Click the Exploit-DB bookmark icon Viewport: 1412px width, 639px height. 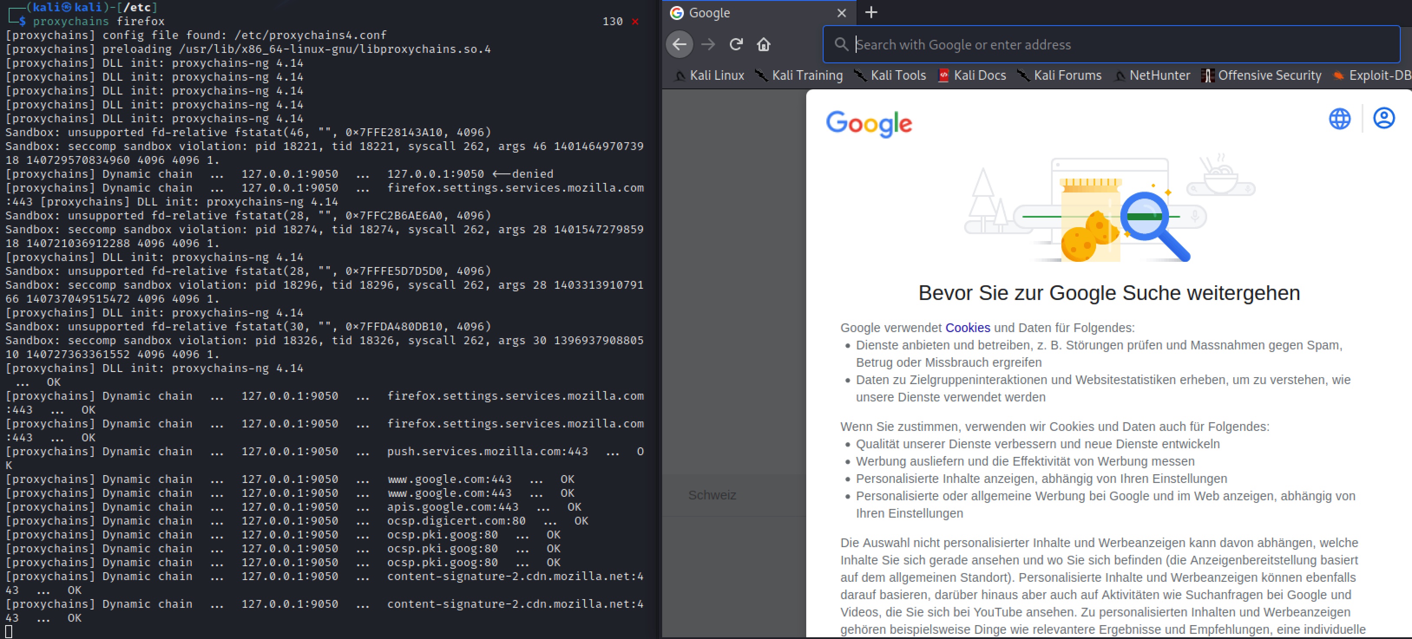tap(1339, 75)
